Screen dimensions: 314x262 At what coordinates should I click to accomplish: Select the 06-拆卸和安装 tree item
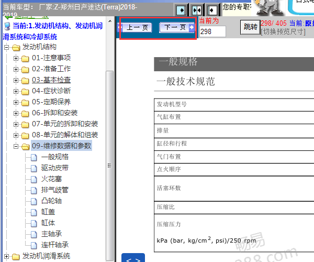pos(54,113)
